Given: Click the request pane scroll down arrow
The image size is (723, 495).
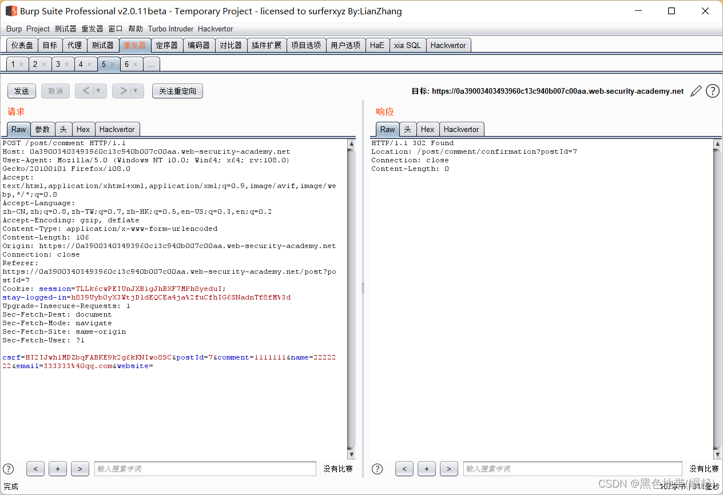Looking at the screenshot, I should pyautogui.click(x=352, y=454).
